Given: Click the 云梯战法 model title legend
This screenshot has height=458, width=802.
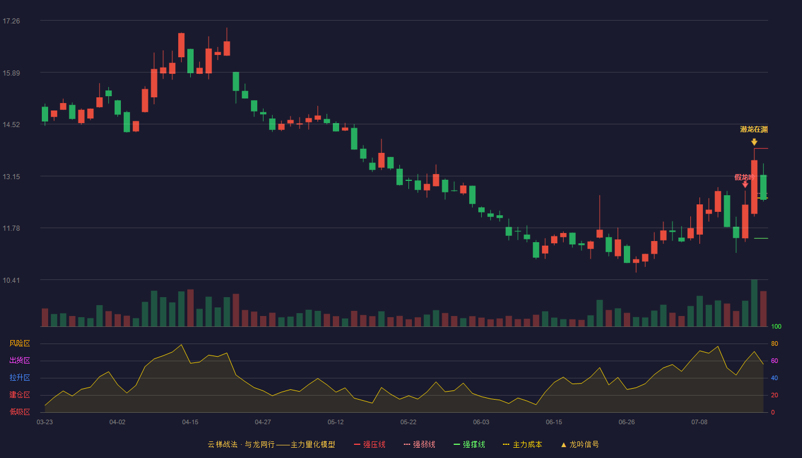Looking at the screenshot, I should tap(272, 445).
